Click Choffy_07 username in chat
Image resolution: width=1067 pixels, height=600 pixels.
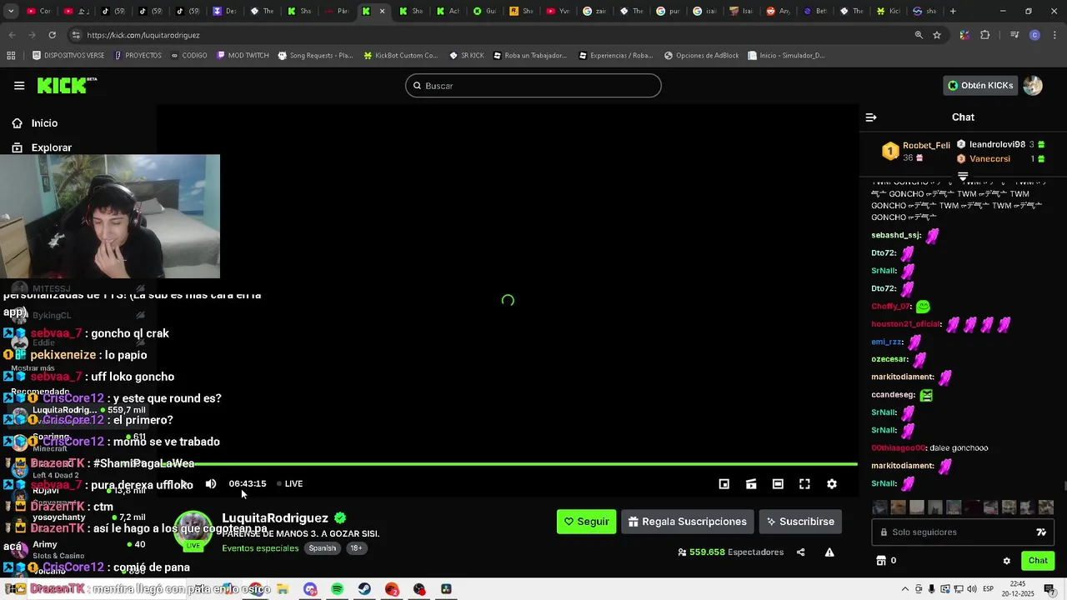pos(891,307)
